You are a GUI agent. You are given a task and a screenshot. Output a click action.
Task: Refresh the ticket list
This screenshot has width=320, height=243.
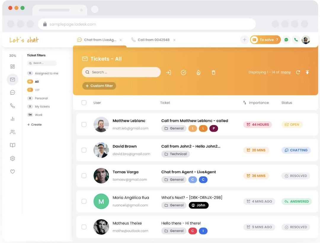tap(298, 72)
